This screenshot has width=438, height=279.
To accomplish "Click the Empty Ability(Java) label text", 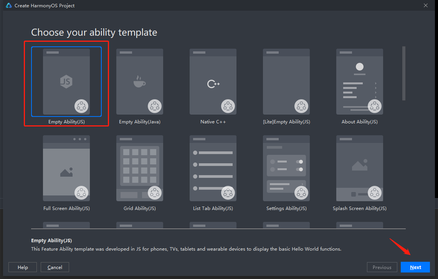I will point(140,122).
